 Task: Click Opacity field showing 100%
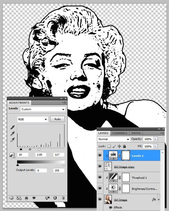(148, 139)
